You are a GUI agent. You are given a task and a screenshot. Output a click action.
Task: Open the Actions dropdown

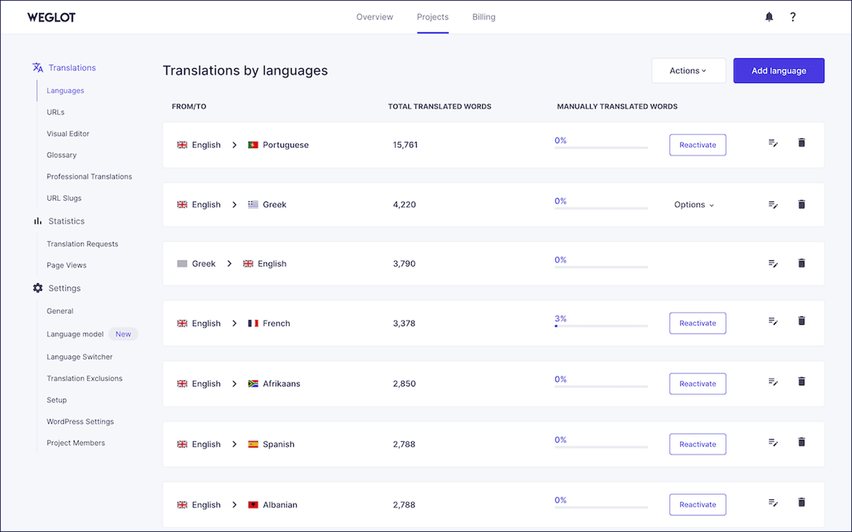[x=688, y=71]
